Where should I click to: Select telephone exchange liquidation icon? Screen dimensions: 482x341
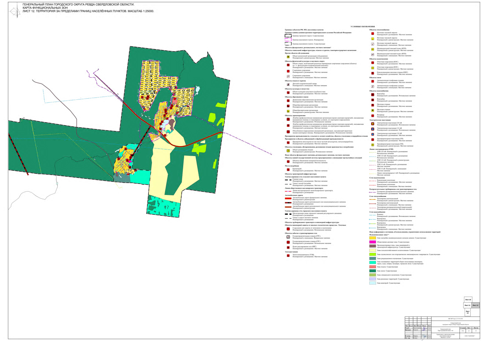373,87
